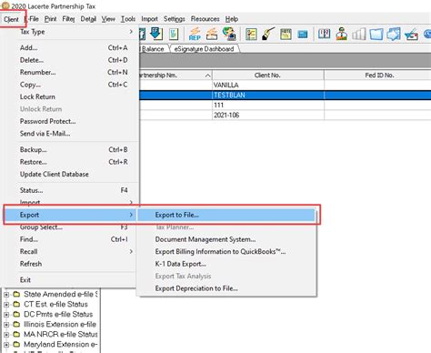Screen dimensions: 431x353
Task: Click the small blue folder toolbar icon
Action: [x=303, y=35]
